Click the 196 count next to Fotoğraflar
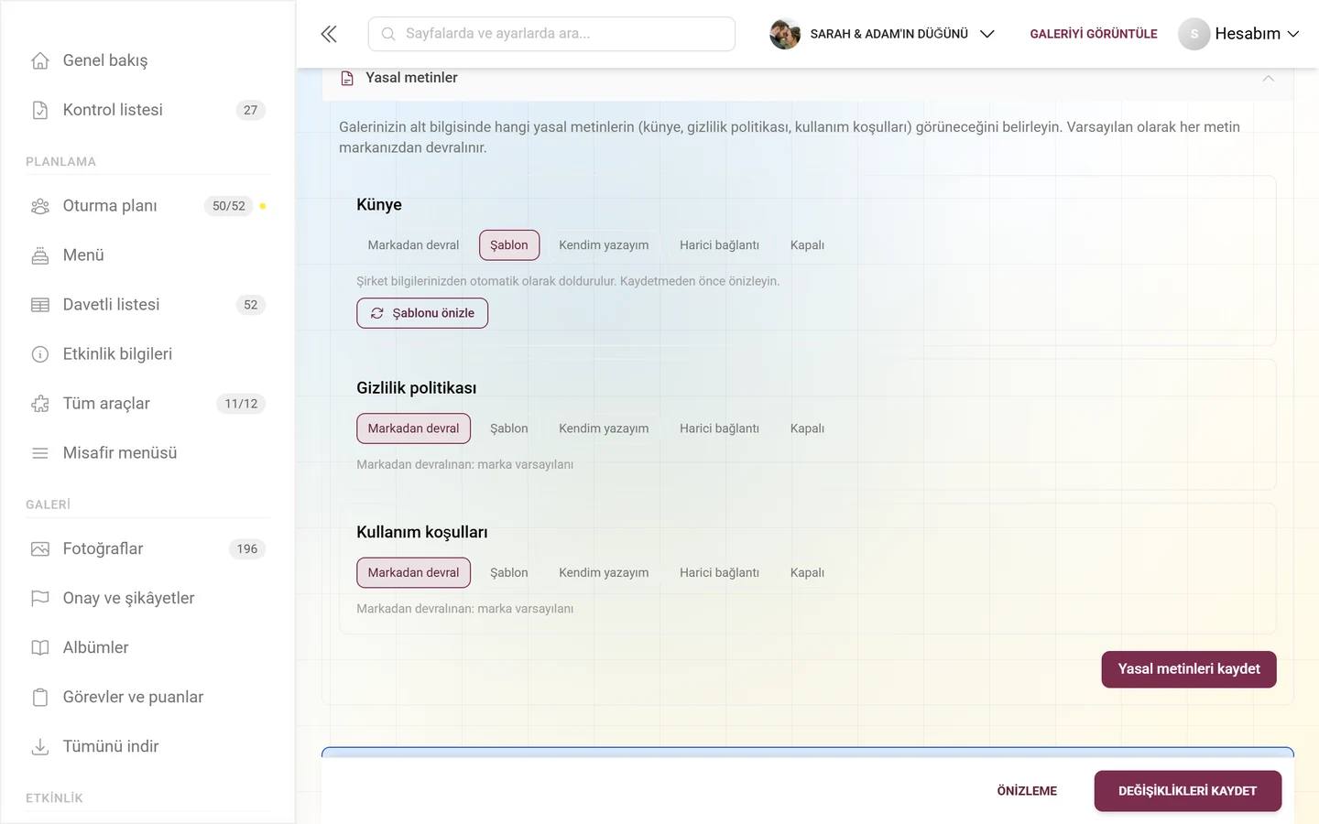The width and height of the screenshot is (1319, 824). coord(247,549)
